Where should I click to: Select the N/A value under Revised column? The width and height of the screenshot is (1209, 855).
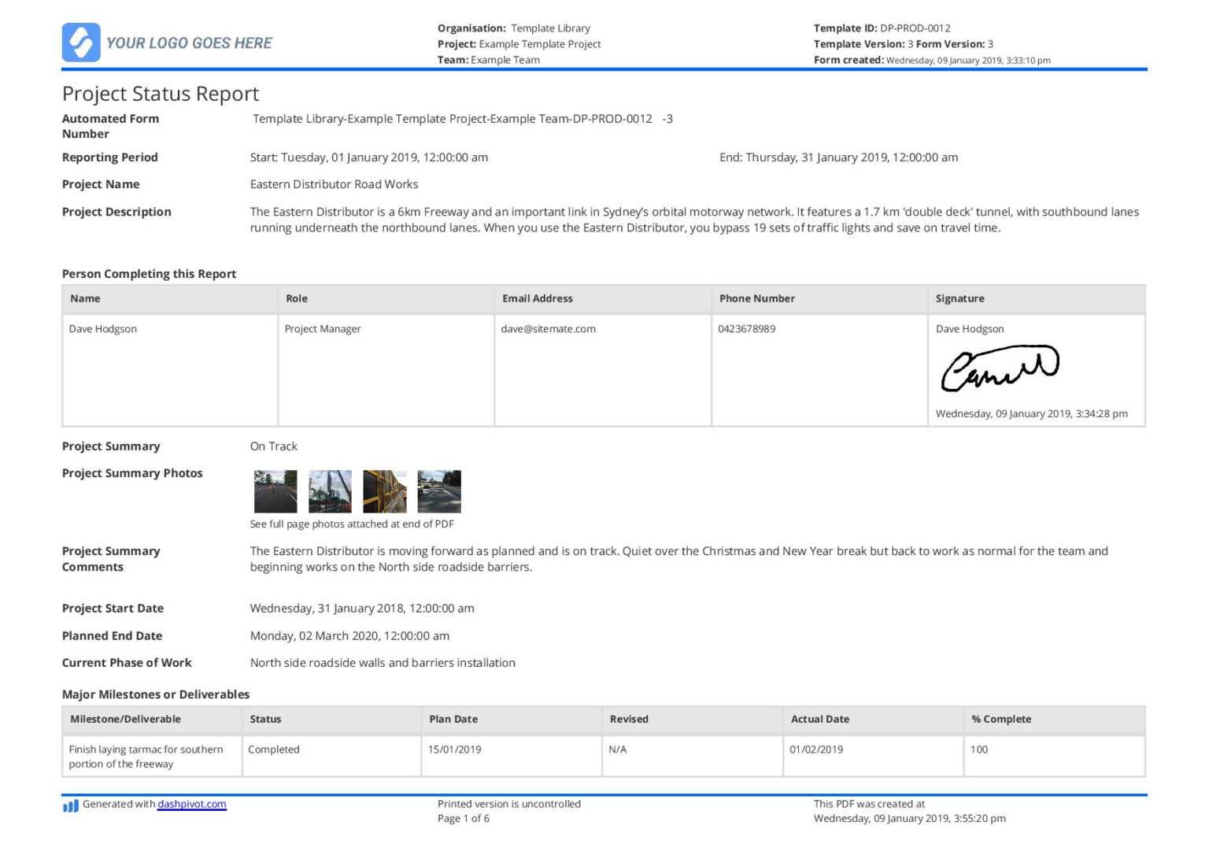click(616, 749)
